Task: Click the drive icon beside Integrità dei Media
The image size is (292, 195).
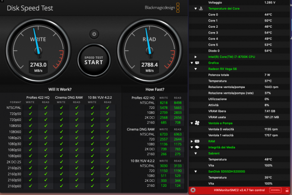Action: pyautogui.click(x=197, y=147)
